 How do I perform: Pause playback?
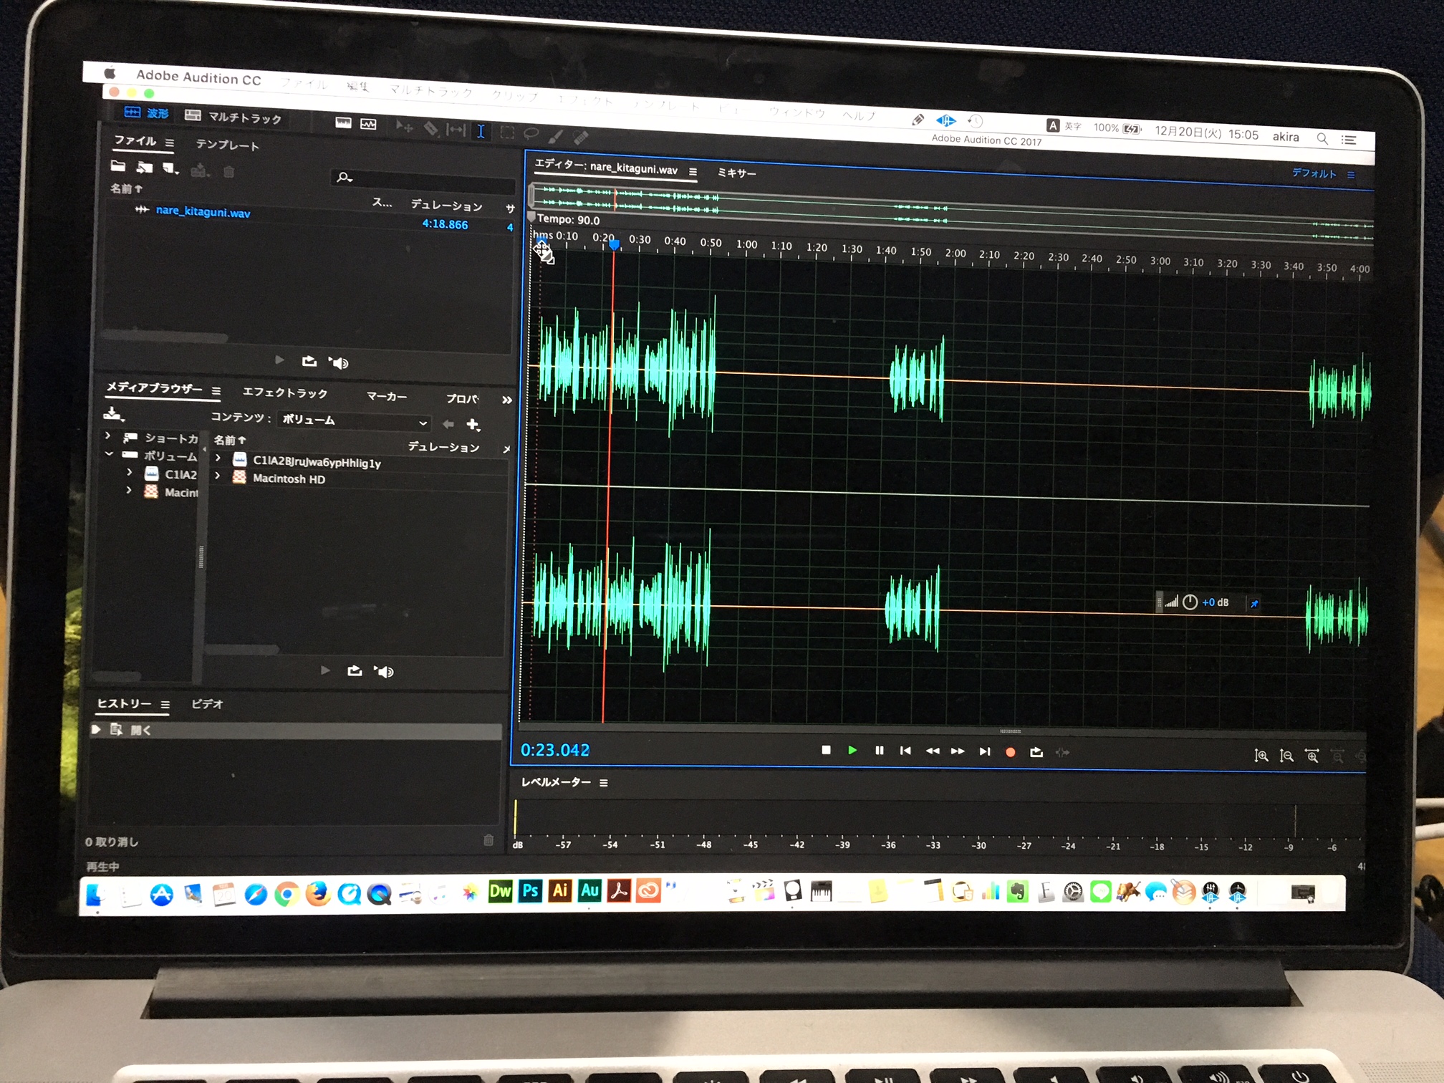pos(879,750)
